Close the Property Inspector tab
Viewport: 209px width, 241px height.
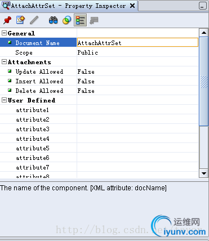point(132,6)
